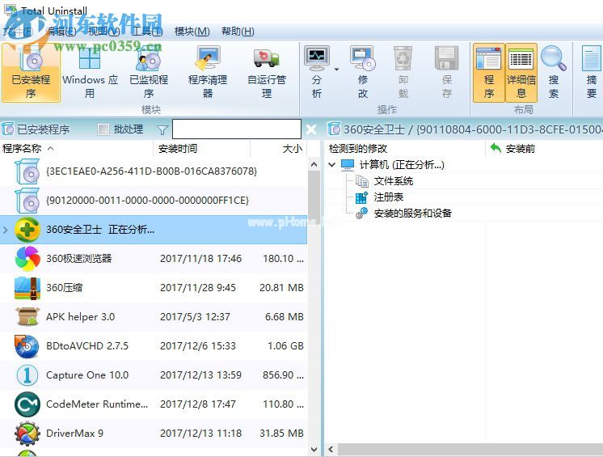603x457 pixels.
Task: Sort by 程序名称 column header
Action: click(x=77, y=149)
